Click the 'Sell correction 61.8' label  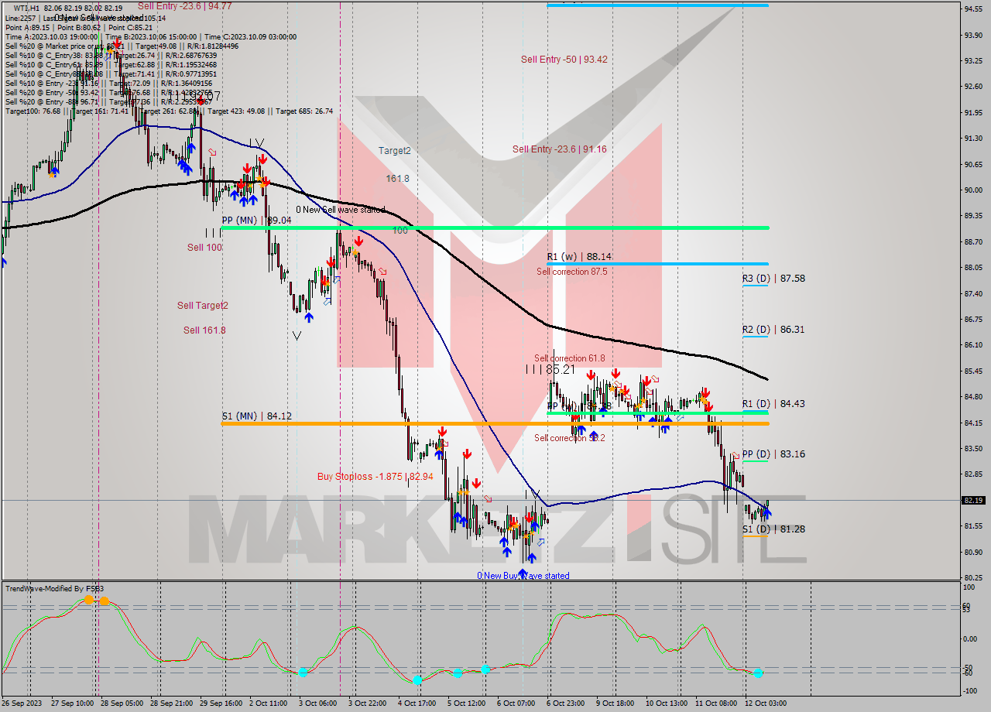[x=569, y=358]
